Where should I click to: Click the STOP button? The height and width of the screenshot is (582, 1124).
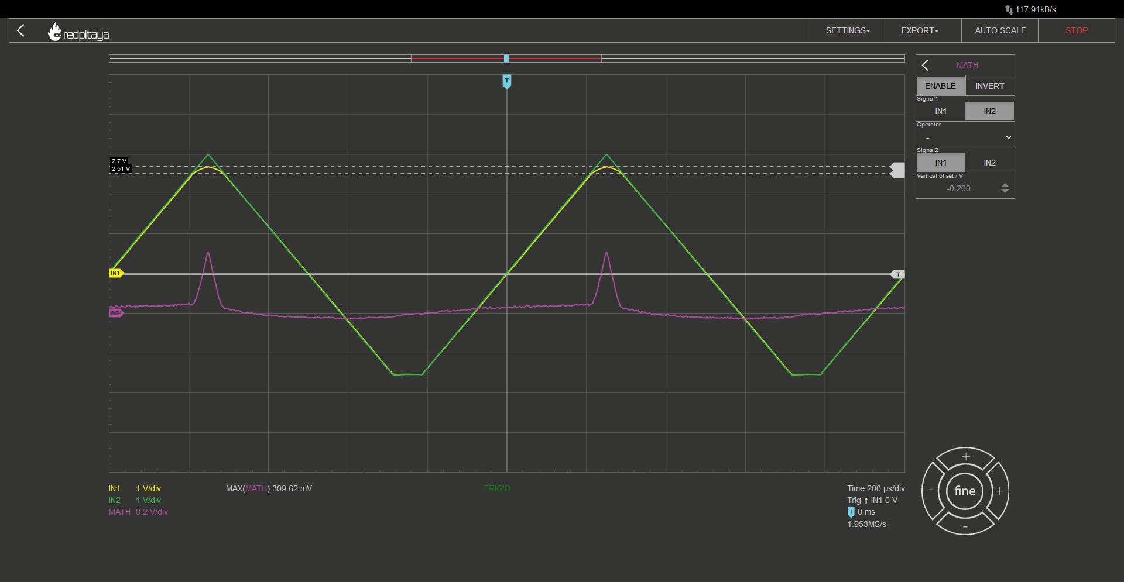tap(1077, 30)
